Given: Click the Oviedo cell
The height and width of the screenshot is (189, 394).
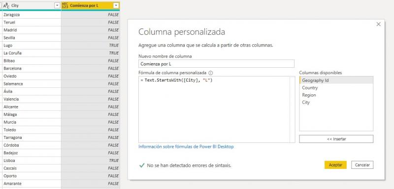Looking at the screenshot, I should 32,76.
